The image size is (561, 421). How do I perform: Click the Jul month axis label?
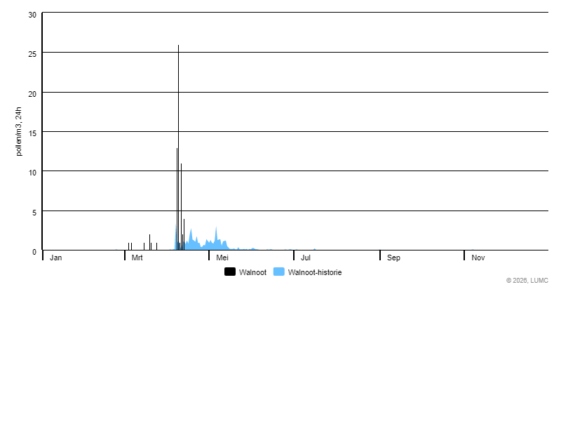click(306, 258)
